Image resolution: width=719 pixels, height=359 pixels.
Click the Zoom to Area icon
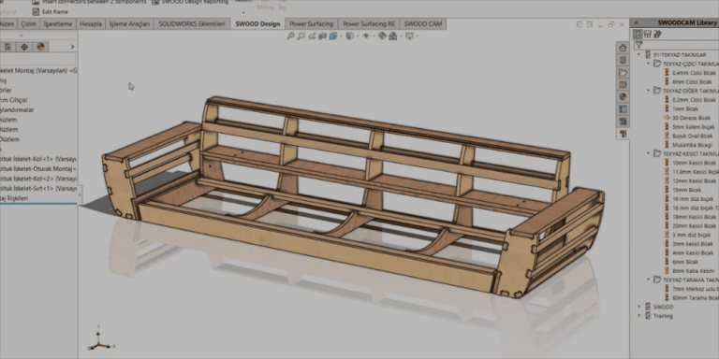[301, 36]
